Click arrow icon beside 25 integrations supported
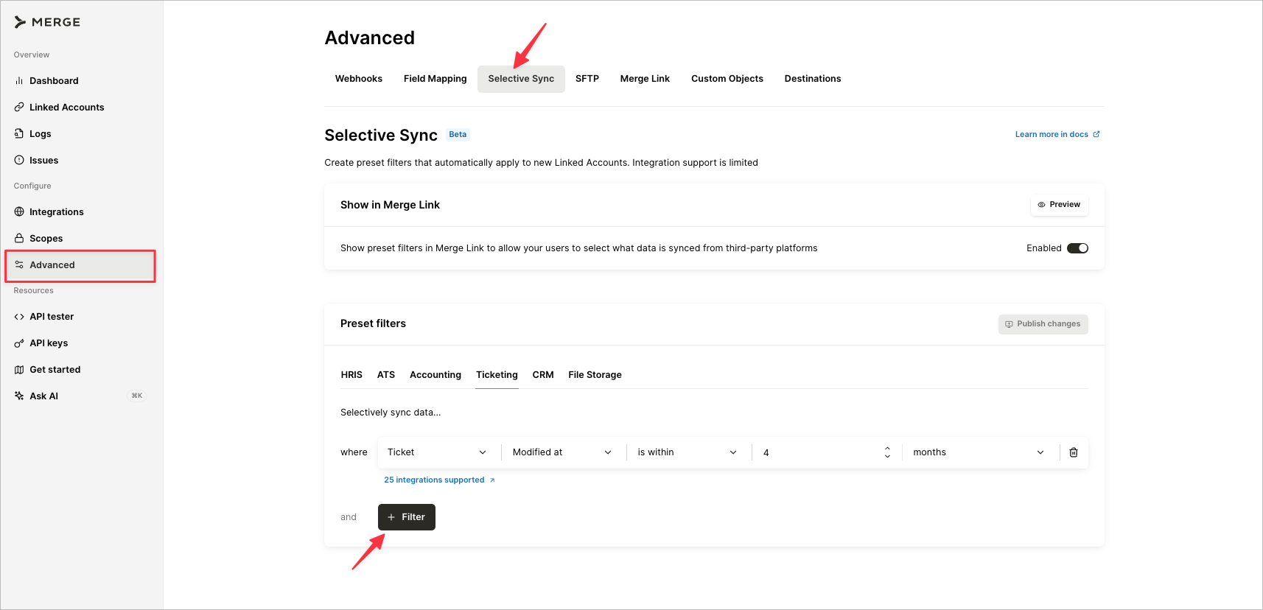This screenshot has height=610, width=1263. tap(492, 480)
